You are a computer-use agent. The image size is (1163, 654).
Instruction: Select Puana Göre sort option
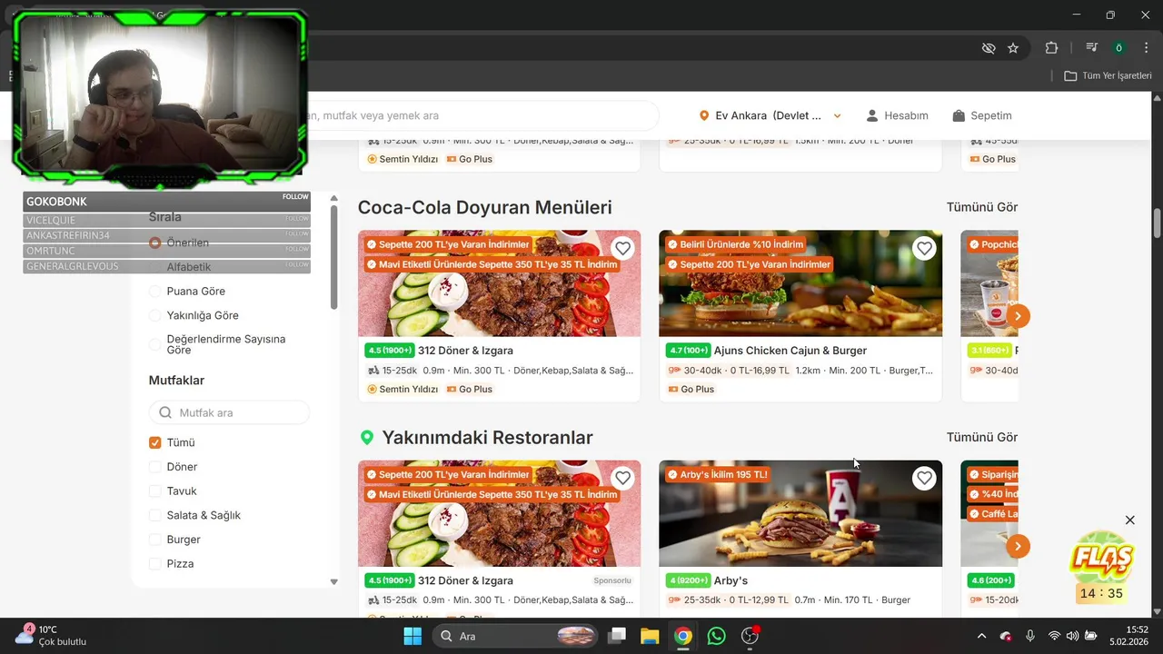click(155, 291)
